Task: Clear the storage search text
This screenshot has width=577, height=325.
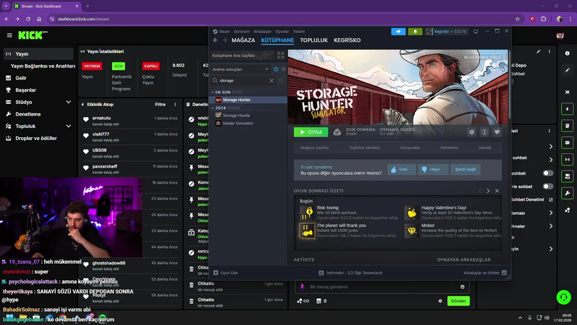Action: (271, 80)
